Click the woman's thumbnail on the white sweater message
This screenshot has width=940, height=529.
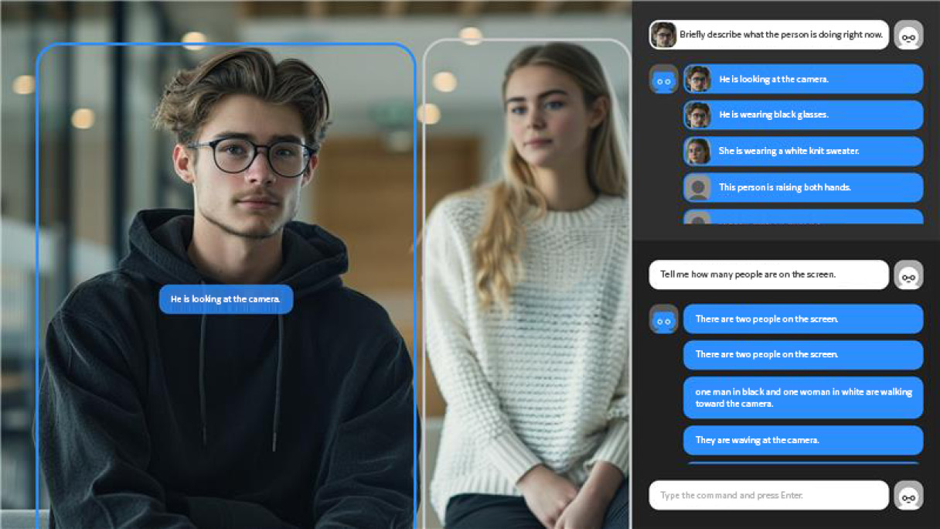[698, 152]
